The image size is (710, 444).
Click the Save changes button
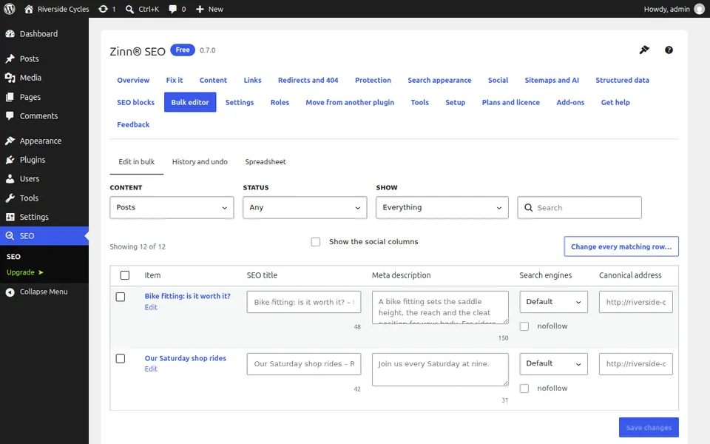click(x=649, y=427)
